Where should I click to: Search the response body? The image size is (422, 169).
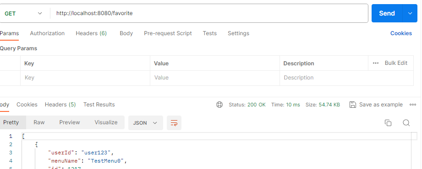[x=406, y=123]
